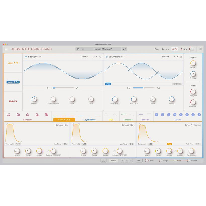This screenshot has width=206, height=206.
Task: Click the keyboard icon button in bottom bar
Action: 104,161
